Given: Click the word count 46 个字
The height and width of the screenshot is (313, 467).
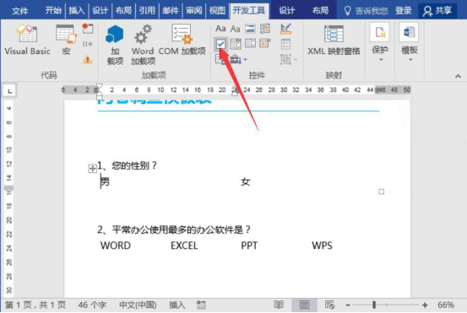Looking at the screenshot, I should click(92, 305).
